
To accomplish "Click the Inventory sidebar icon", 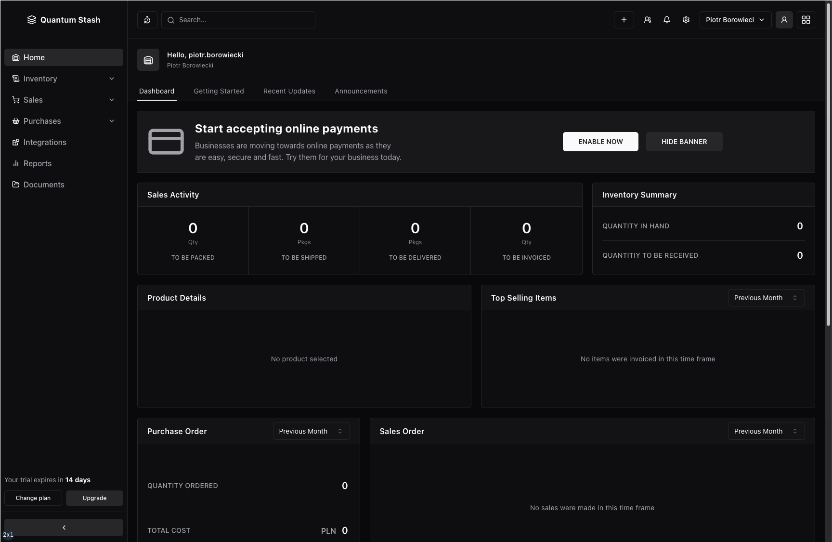I will [x=16, y=79].
